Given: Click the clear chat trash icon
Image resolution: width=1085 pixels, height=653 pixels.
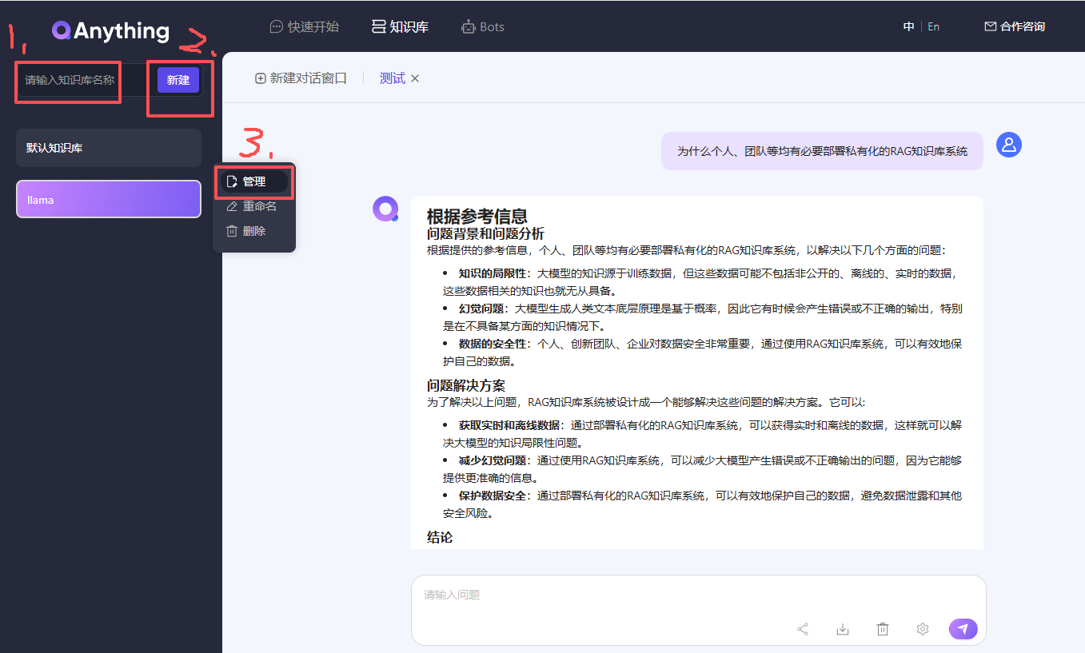Looking at the screenshot, I should pyautogui.click(x=883, y=629).
